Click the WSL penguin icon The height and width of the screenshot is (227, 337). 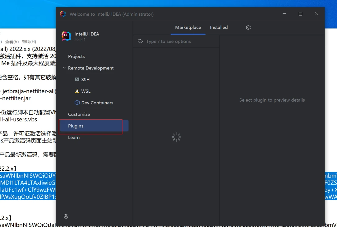coord(77,91)
